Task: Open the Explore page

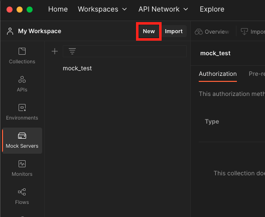Action: (212, 9)
